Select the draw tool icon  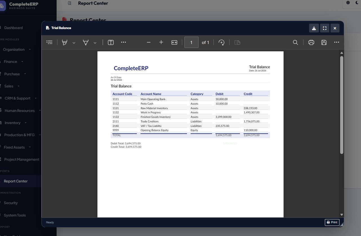coord(86,42)
